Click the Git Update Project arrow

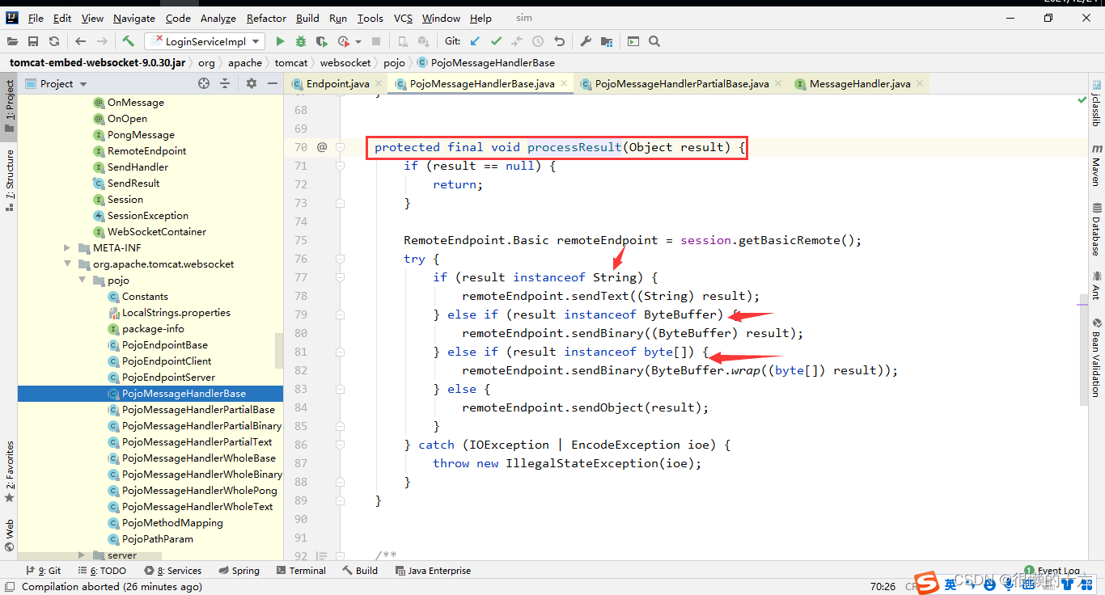(x=475, y=41)
